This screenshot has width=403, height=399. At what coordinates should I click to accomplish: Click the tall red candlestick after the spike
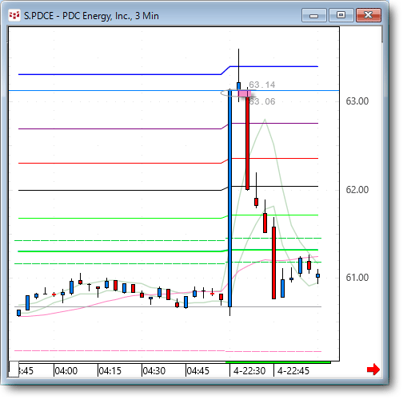(x=247, y=143)
